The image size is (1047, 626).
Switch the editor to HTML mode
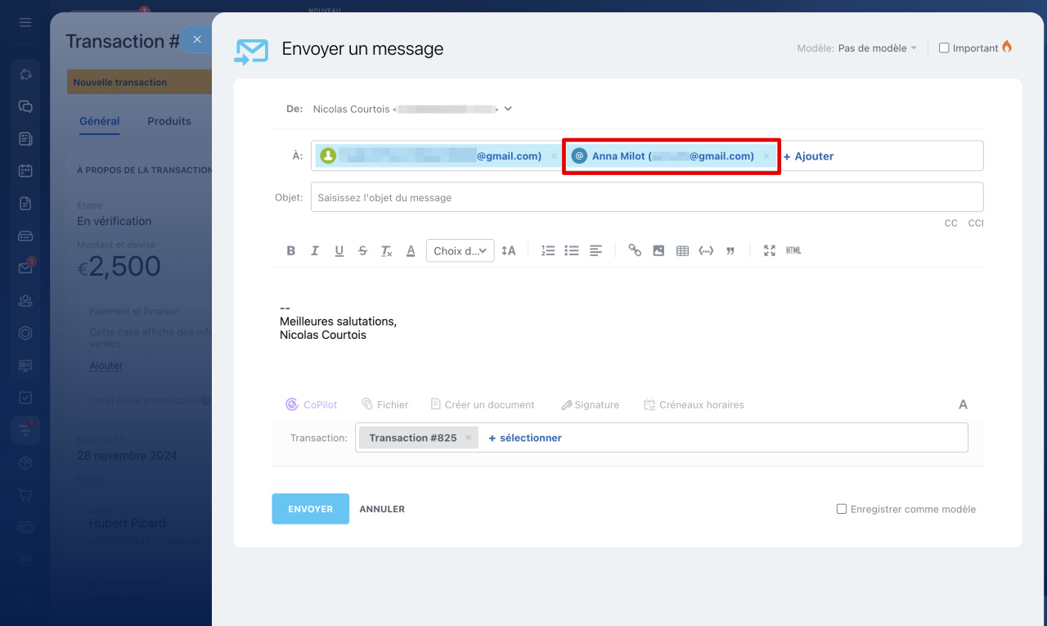click(793, 251)
